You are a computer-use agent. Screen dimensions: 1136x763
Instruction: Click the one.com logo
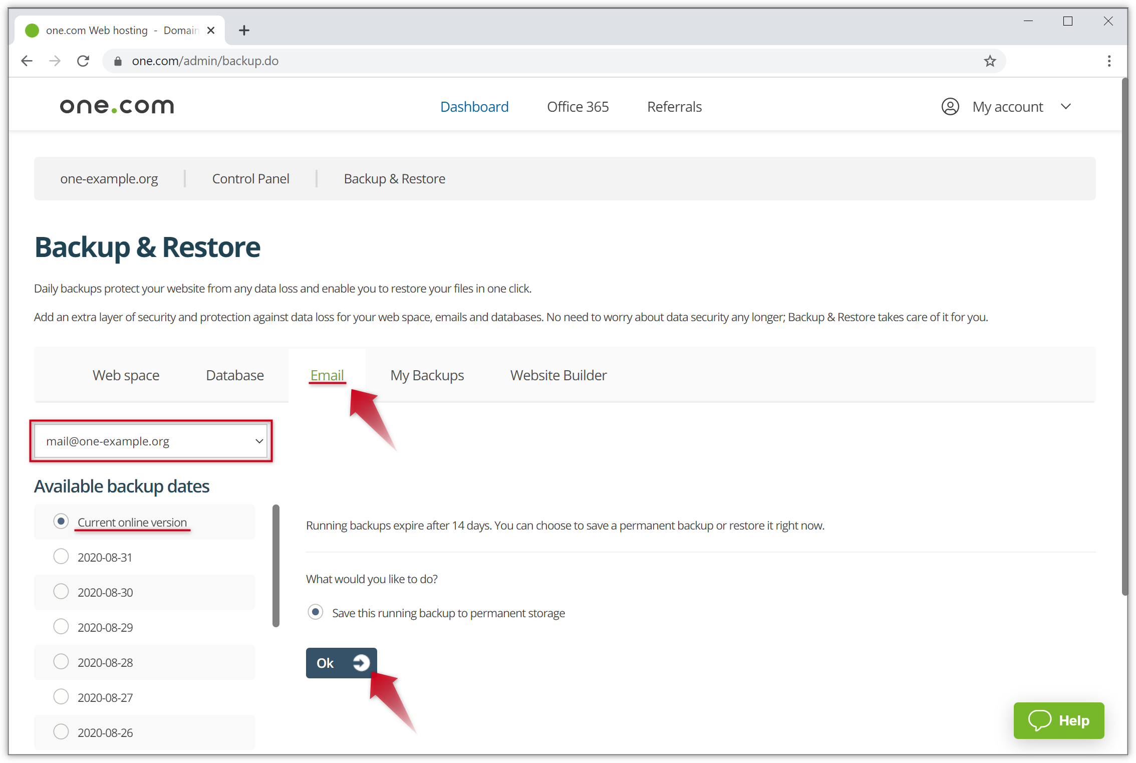click(x=117, y=106)
